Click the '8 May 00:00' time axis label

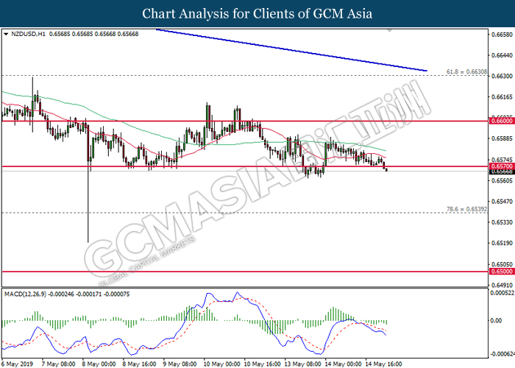99,364
